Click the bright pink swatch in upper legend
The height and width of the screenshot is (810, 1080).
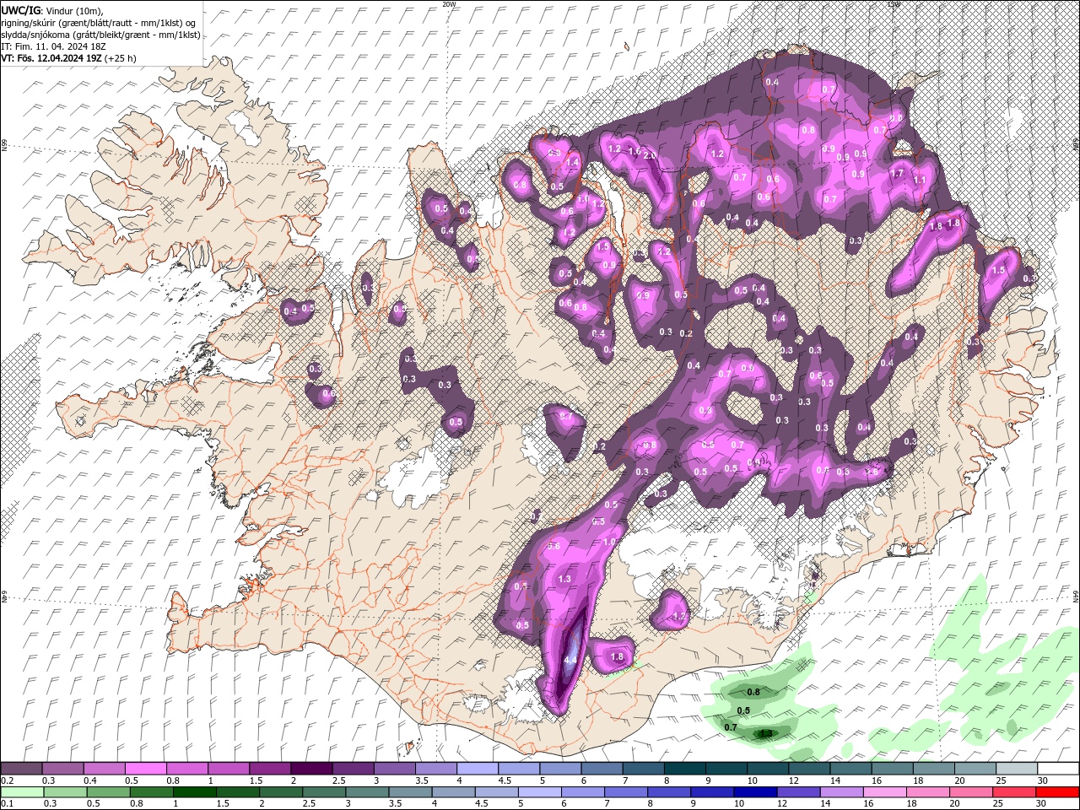[x=145, y=769]
